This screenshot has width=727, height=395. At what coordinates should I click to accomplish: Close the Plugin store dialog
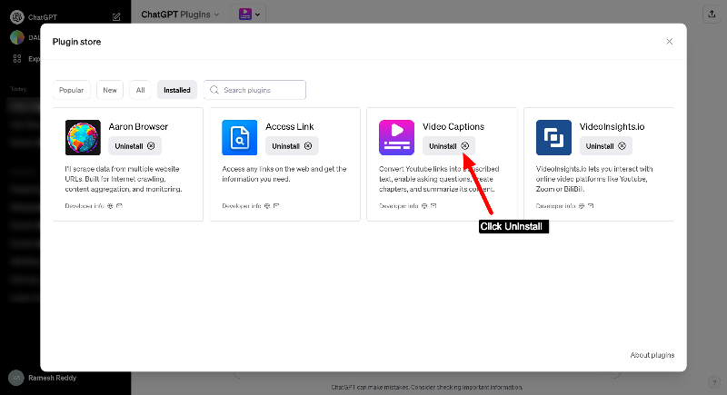(669, 42)
